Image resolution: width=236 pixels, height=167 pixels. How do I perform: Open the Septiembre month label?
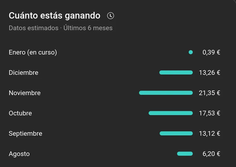(x=26, y=134)
